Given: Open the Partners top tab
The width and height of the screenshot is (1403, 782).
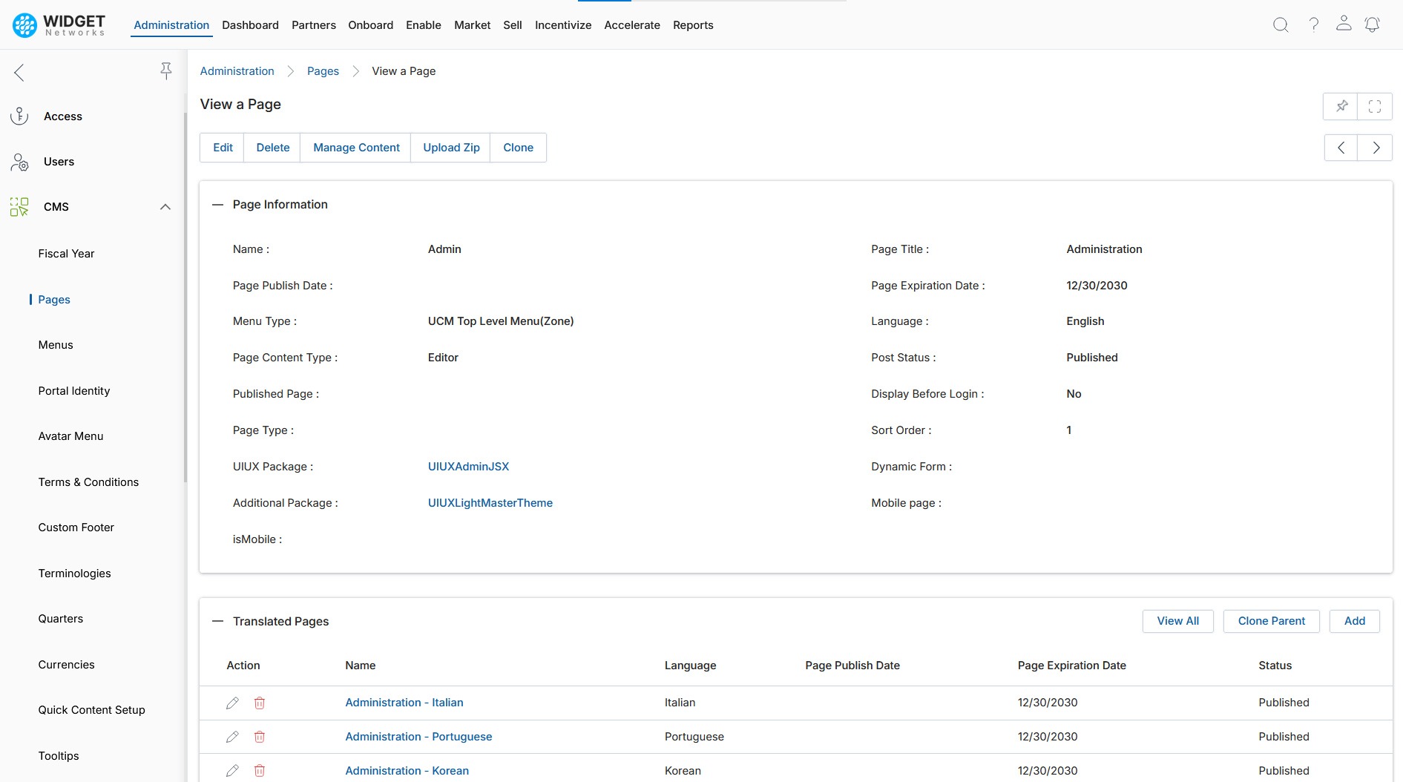Looking at the screenshot, I should click(x=314, y=25).
